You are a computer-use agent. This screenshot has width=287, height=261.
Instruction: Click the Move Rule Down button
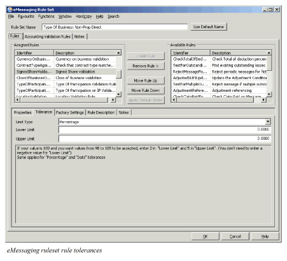coord(146,91)
